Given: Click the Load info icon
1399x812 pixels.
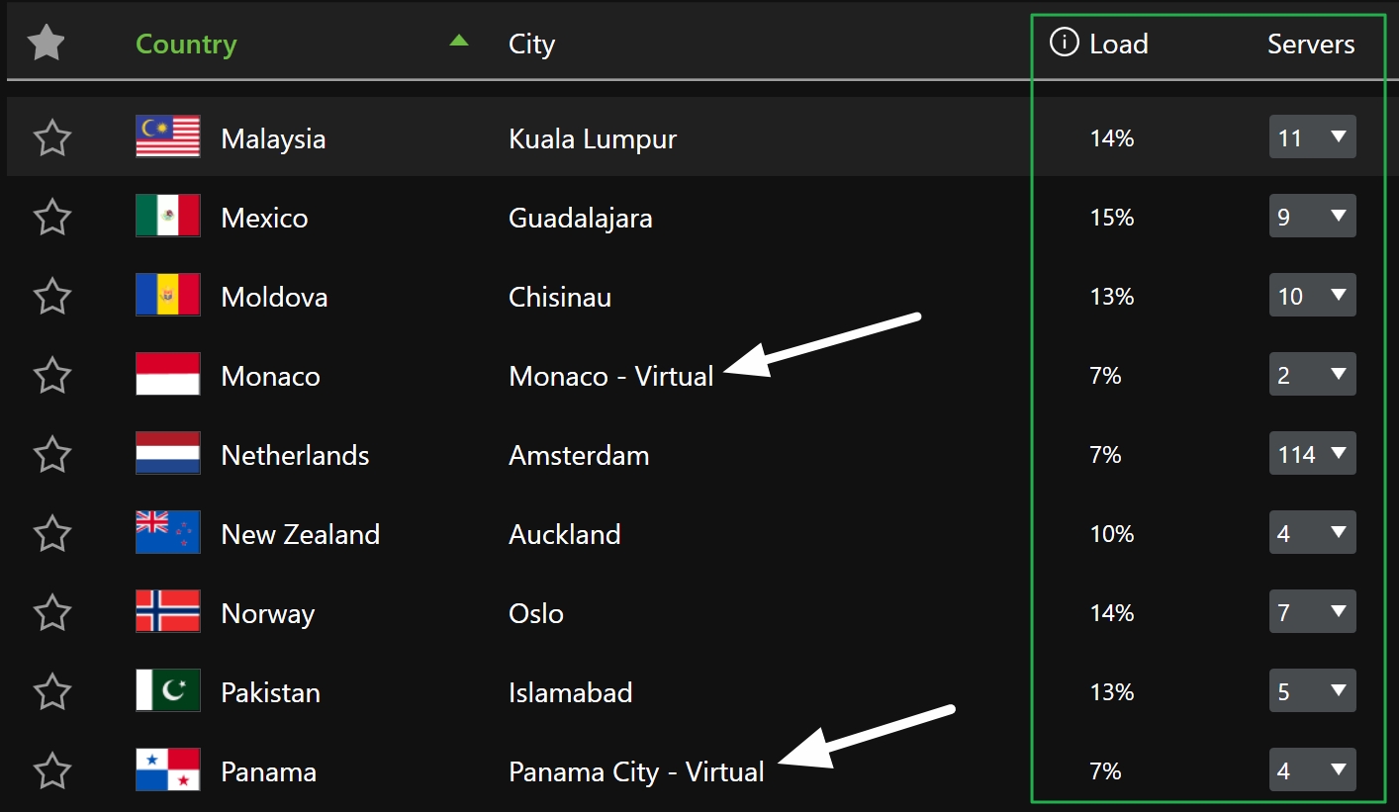Looking at the screenshot, I should click(x=1064, y=44).
